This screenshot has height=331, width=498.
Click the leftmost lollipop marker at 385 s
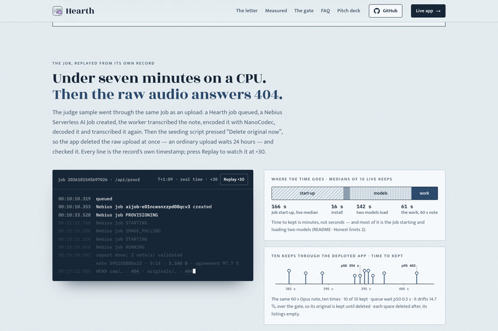click(x=289, y=271)
